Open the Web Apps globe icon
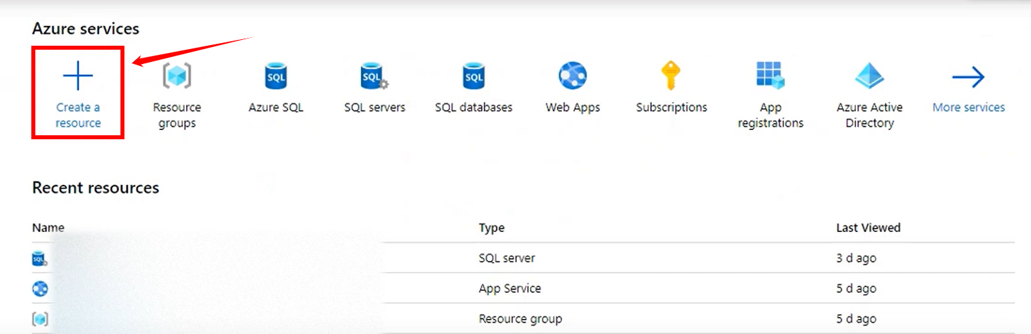The image size is (1031, 334). coord(572,76)
